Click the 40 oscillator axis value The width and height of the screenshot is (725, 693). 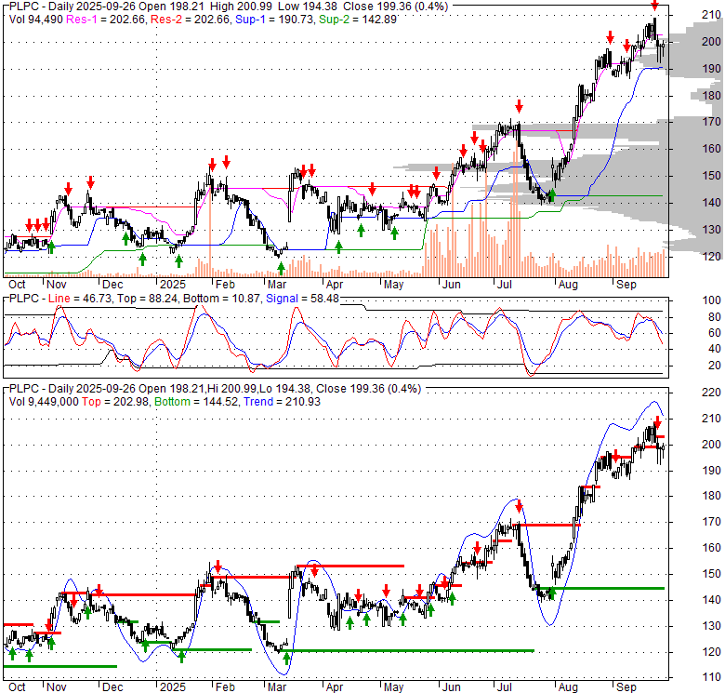pyautogui.click(x=715, y=349)
